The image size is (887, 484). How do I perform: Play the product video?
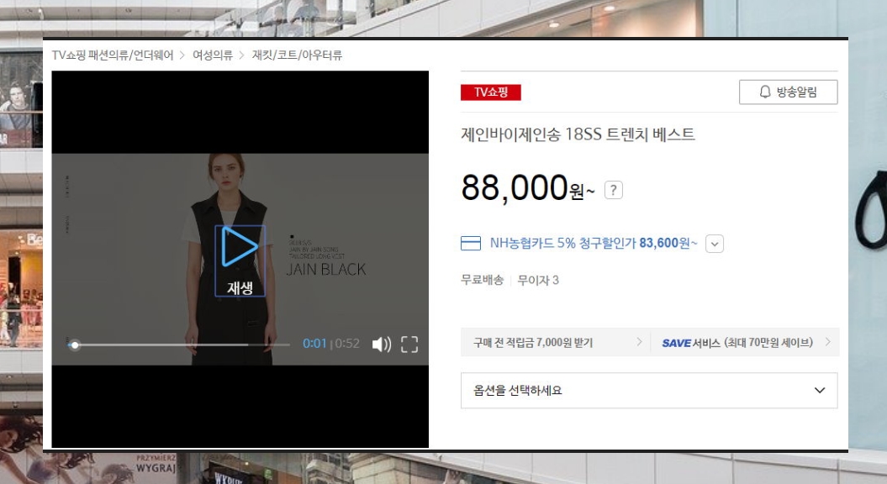[240, 260]
